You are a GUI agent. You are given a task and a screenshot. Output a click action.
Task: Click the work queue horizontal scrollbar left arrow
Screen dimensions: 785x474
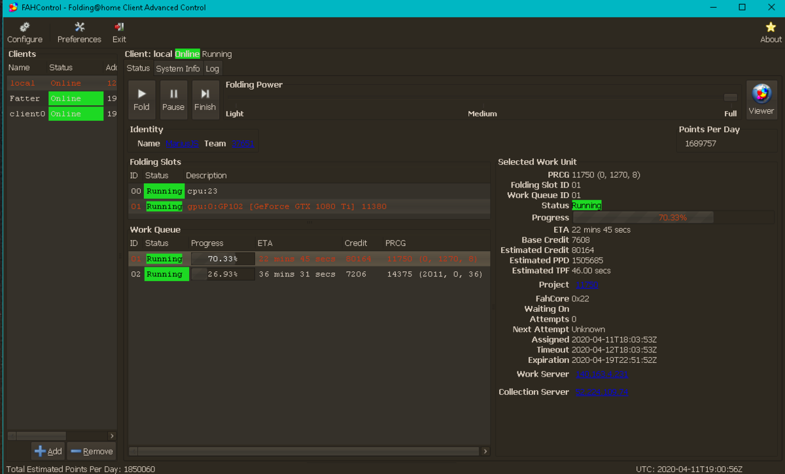133,451
